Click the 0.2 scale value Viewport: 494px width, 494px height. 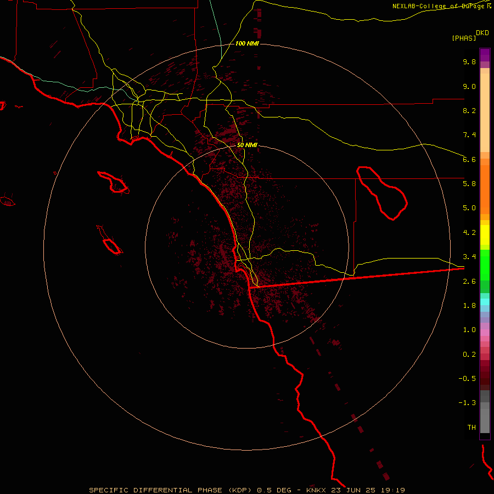(x=469, y=355)
